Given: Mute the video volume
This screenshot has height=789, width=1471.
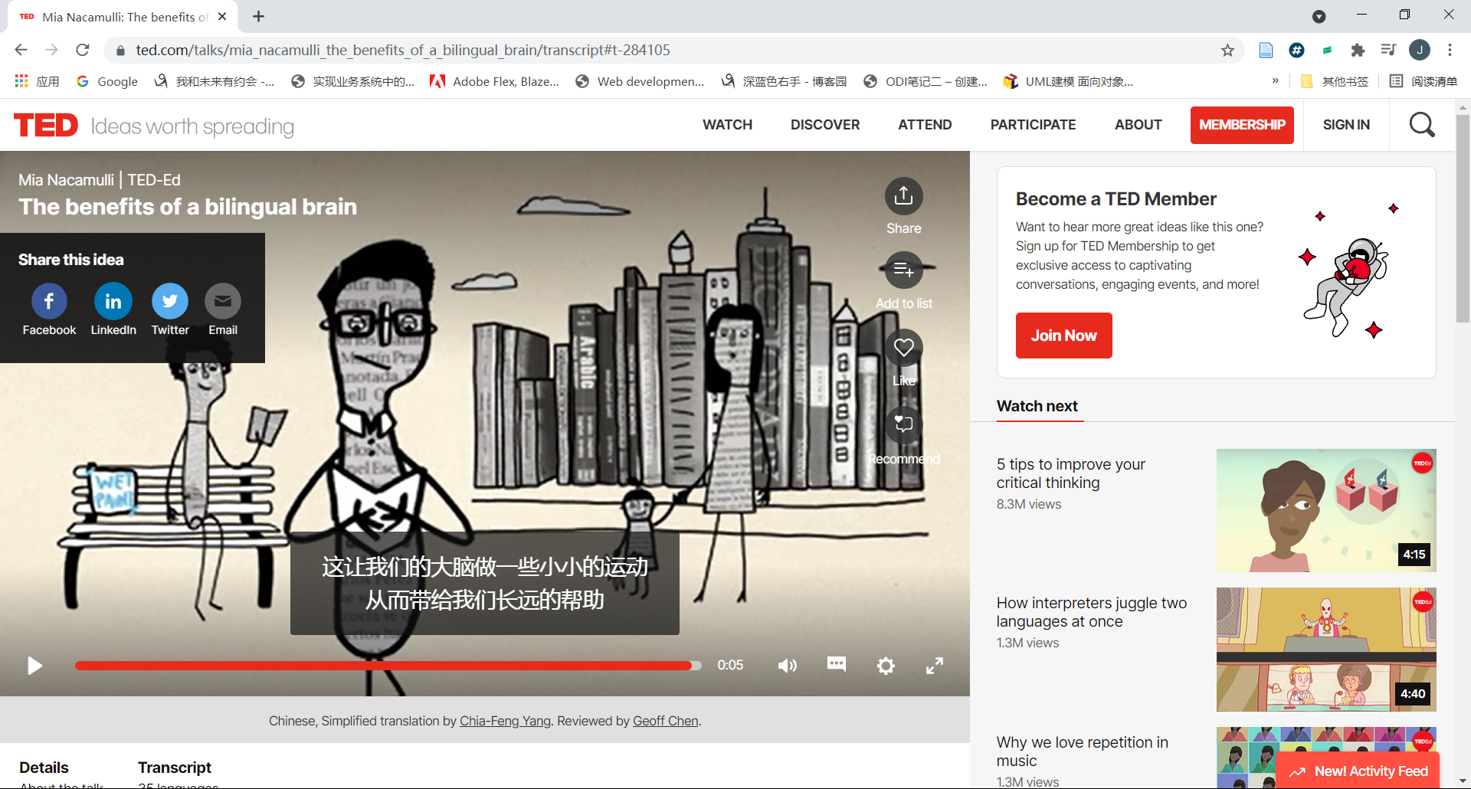Looking at the screenshot, I should tap(787, 666).
